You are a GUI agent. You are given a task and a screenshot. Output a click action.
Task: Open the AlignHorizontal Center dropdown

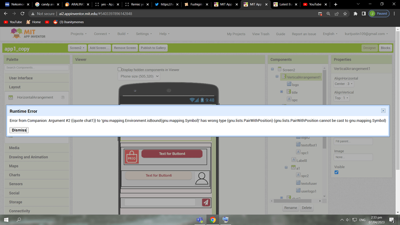coord(343,84)
